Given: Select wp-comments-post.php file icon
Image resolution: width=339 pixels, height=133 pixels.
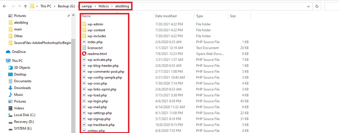Looking at the screenshot, I should coord(84,72).
